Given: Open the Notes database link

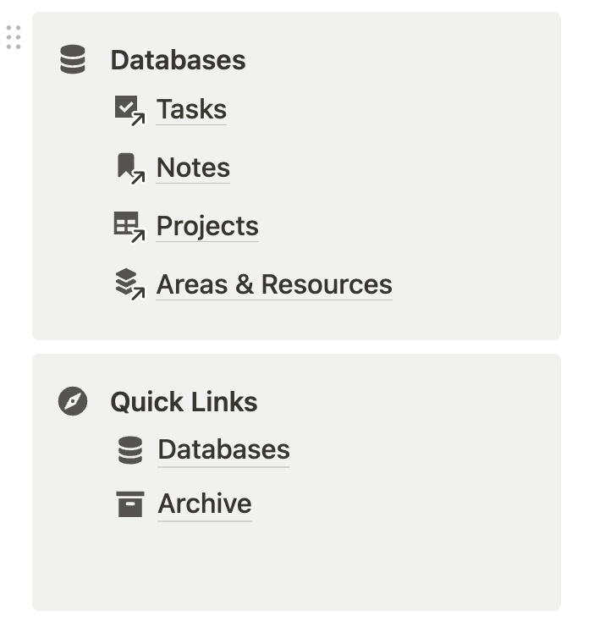Looking at the screenshot, I should [193, 168].
